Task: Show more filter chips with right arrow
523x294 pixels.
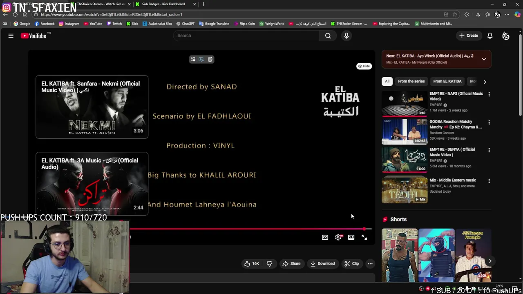Action: [x=485, y=82]
